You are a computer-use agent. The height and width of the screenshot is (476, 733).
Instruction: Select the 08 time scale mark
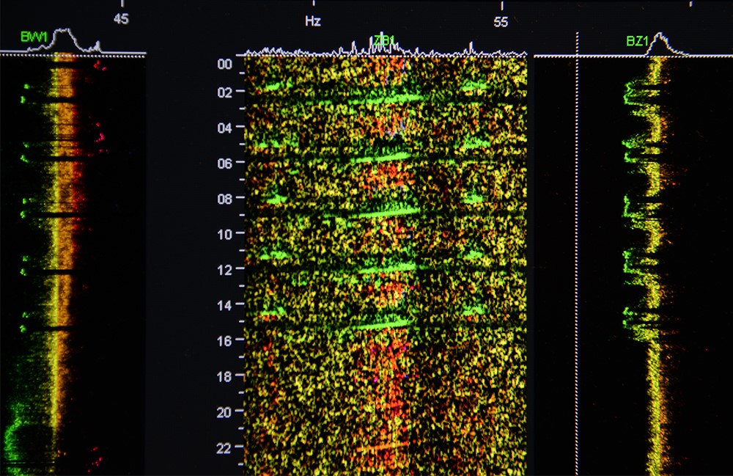pyautogui.click(x=225, y=199)
